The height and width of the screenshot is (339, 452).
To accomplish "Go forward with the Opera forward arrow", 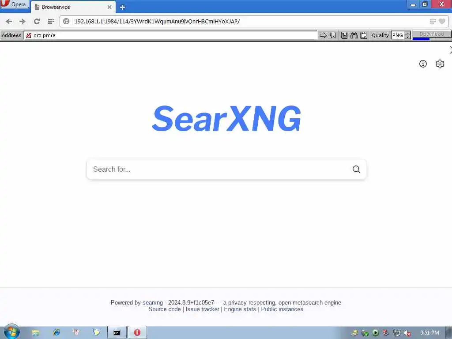I will (23, 21).
